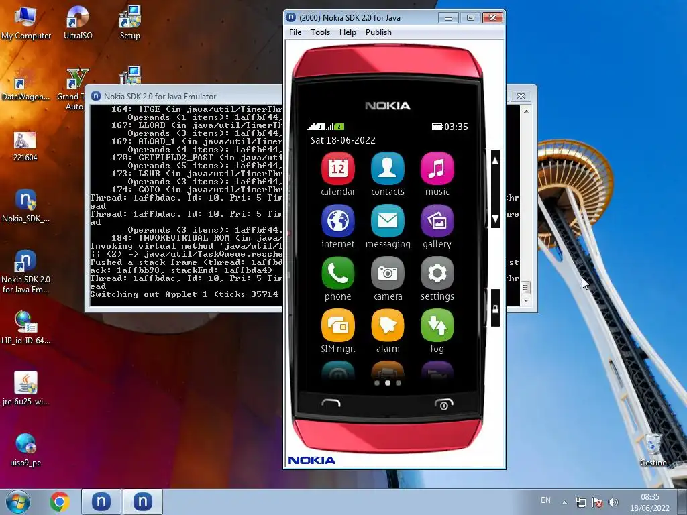This screenshot has height=515, width=687.
Task: Open the internet browser icon
Action: click(x=338, y=221)
